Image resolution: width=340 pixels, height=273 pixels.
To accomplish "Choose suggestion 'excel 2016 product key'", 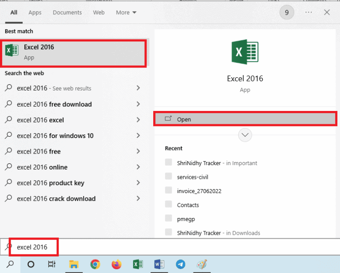I will tap(50, 183).
